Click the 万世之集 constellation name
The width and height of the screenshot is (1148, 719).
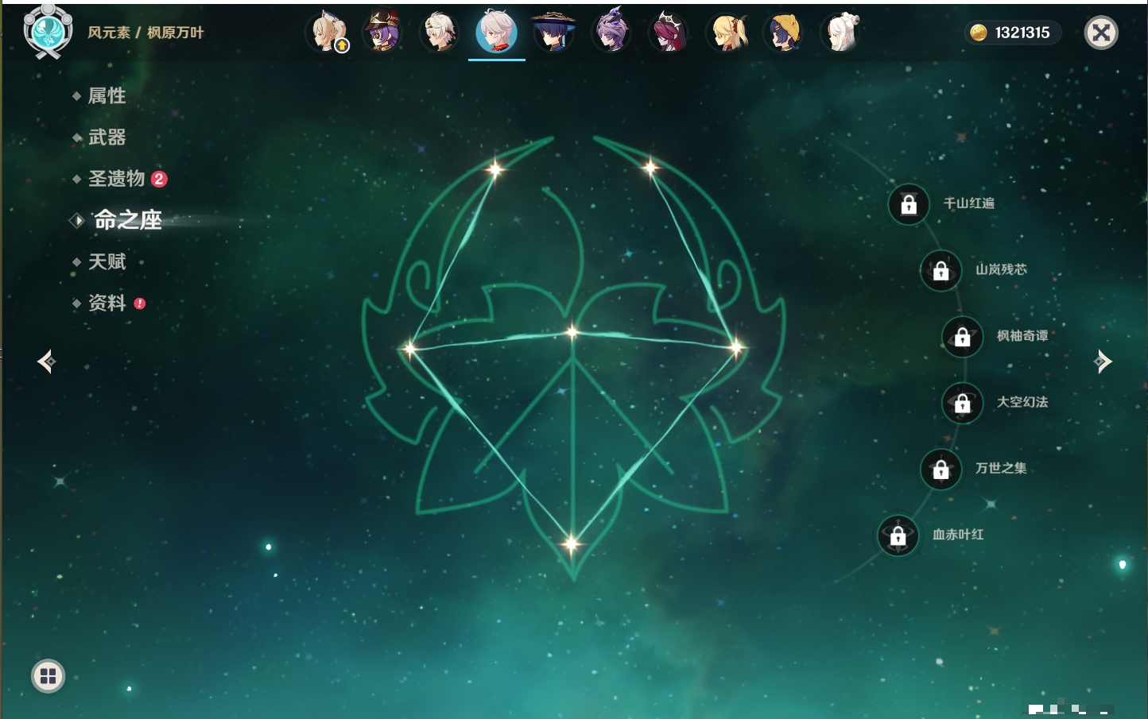1002,468
